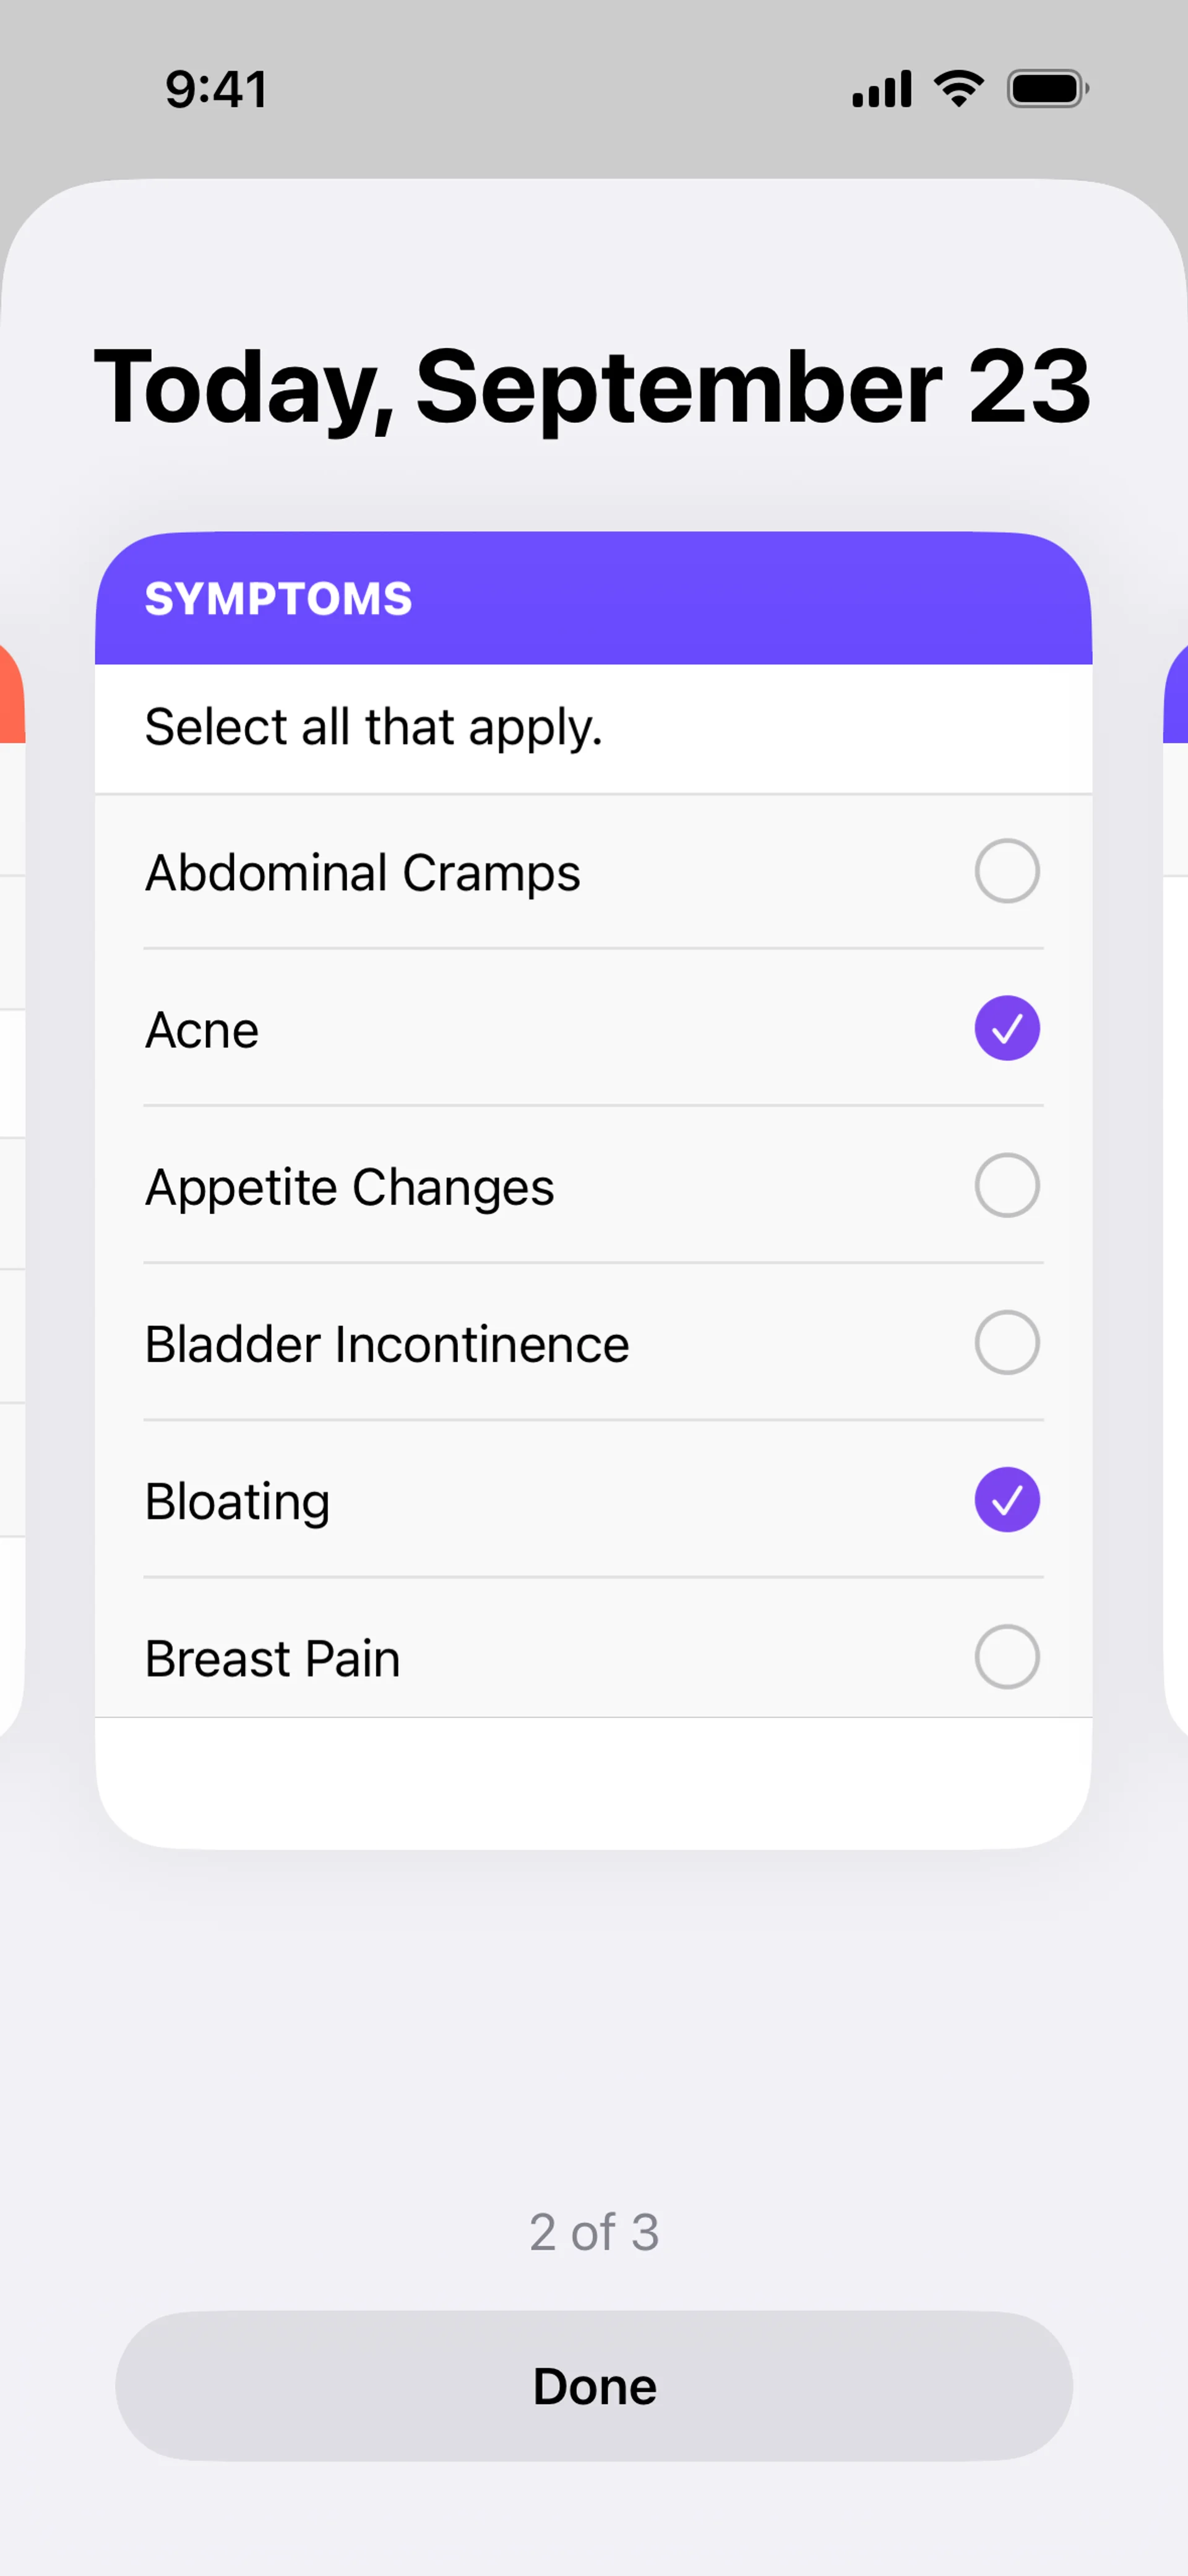This screenshot has width=1188, height=2576.
Task: Tap the cellular signal bars icon
Action: (x=881, y=89)
